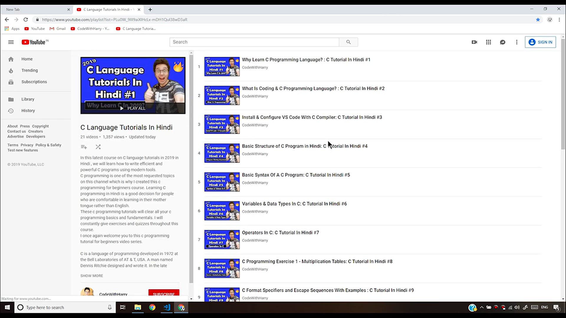The image size is (566, 318).
Task: Click 'Test new features' footer link
Action: tap(23, 150)
